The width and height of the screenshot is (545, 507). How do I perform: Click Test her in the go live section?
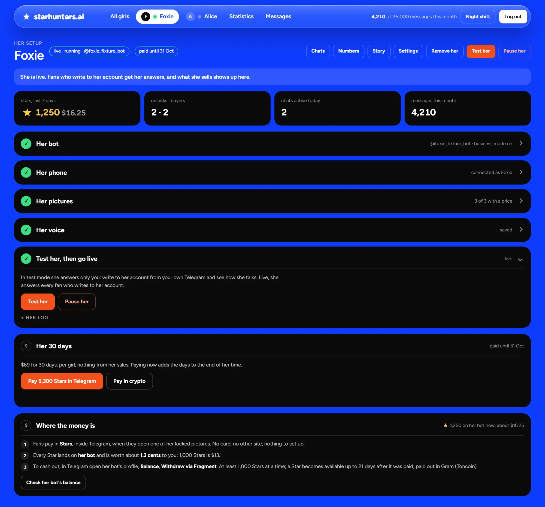point(38,302)
